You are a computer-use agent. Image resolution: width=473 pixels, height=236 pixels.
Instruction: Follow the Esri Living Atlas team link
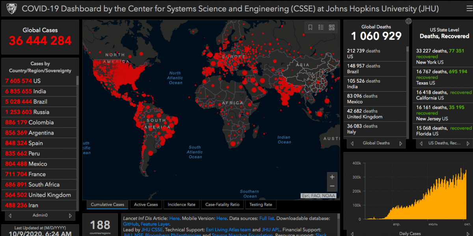(x=228, y=230)
